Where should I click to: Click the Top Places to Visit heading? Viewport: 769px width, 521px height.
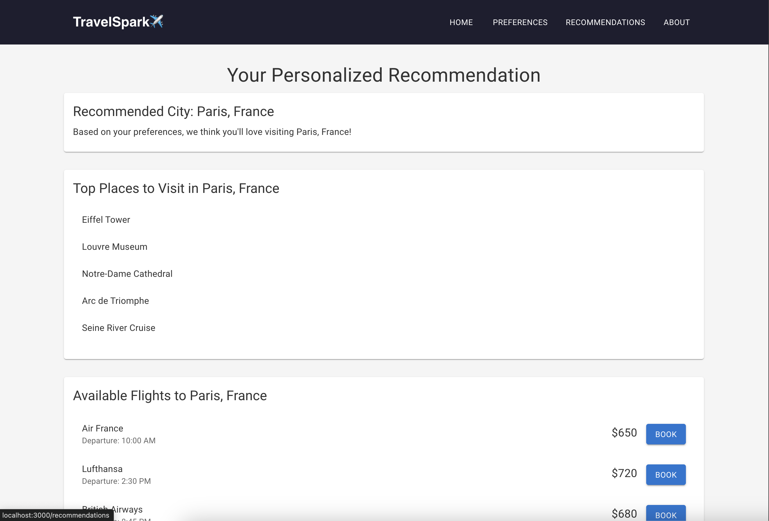(176, 188)
